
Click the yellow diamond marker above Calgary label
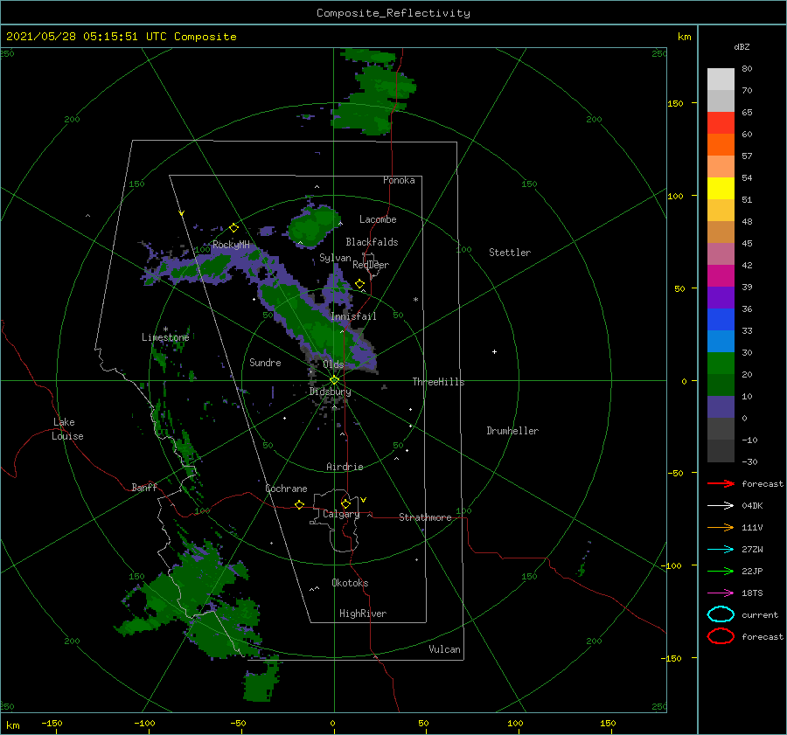tap(345, 503)
